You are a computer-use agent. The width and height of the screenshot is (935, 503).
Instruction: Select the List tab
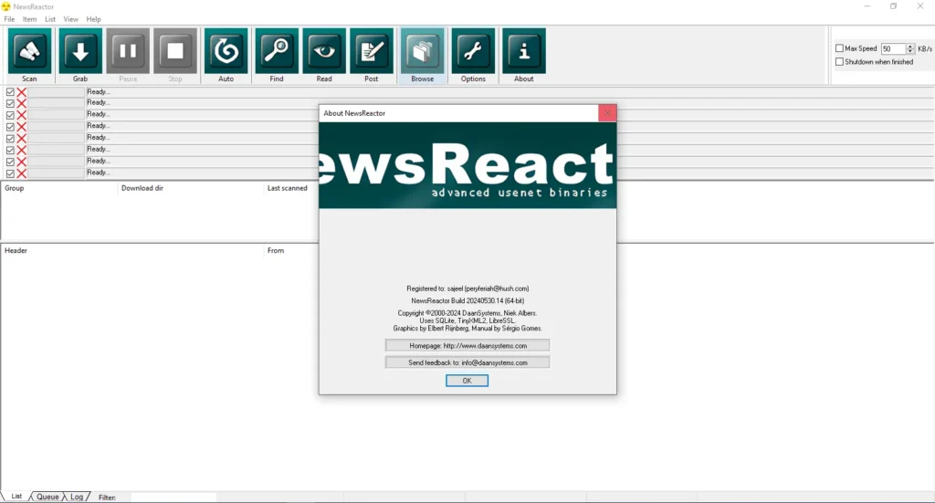16,496
